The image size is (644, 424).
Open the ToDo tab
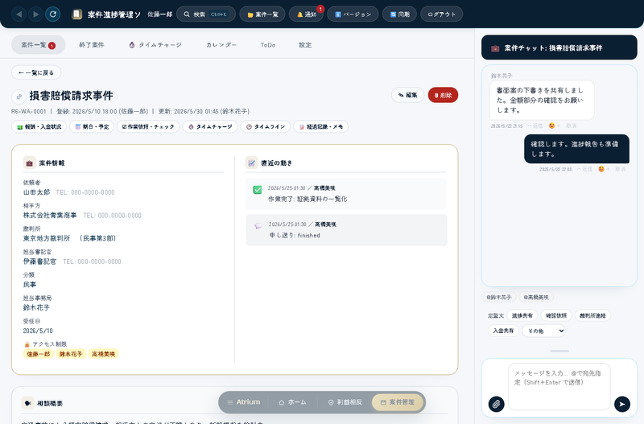click(268, 45)
